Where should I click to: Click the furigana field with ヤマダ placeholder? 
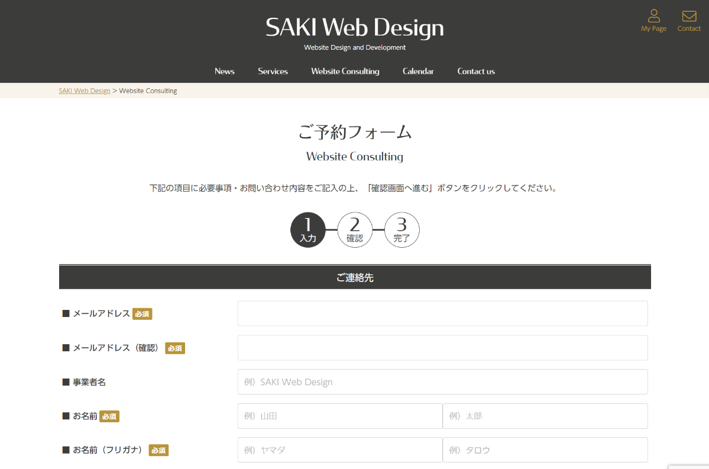point(340,450)
